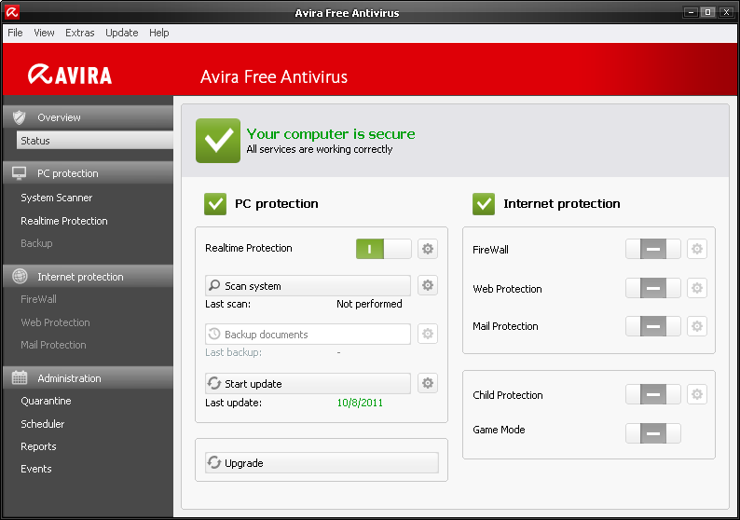Open Child Protection settings gear
Screen dimensions: 740x520
pyautogui.click(x=697, y=394)
